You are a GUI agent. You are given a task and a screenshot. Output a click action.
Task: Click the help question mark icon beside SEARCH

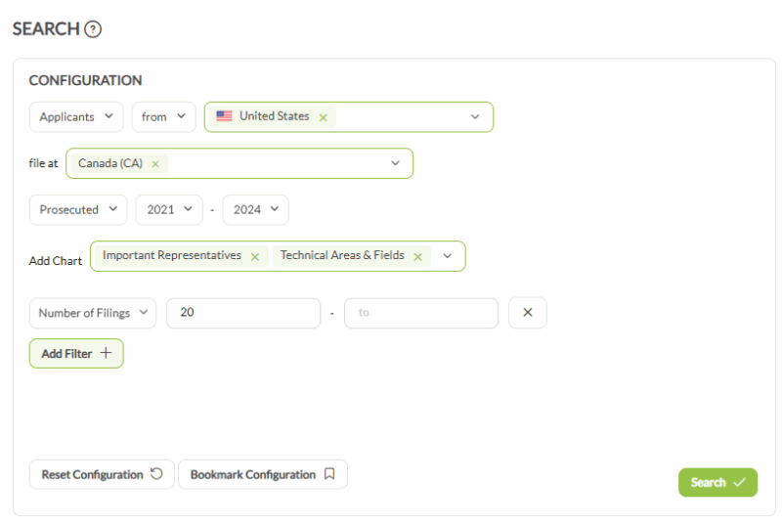tap(93, 29)
